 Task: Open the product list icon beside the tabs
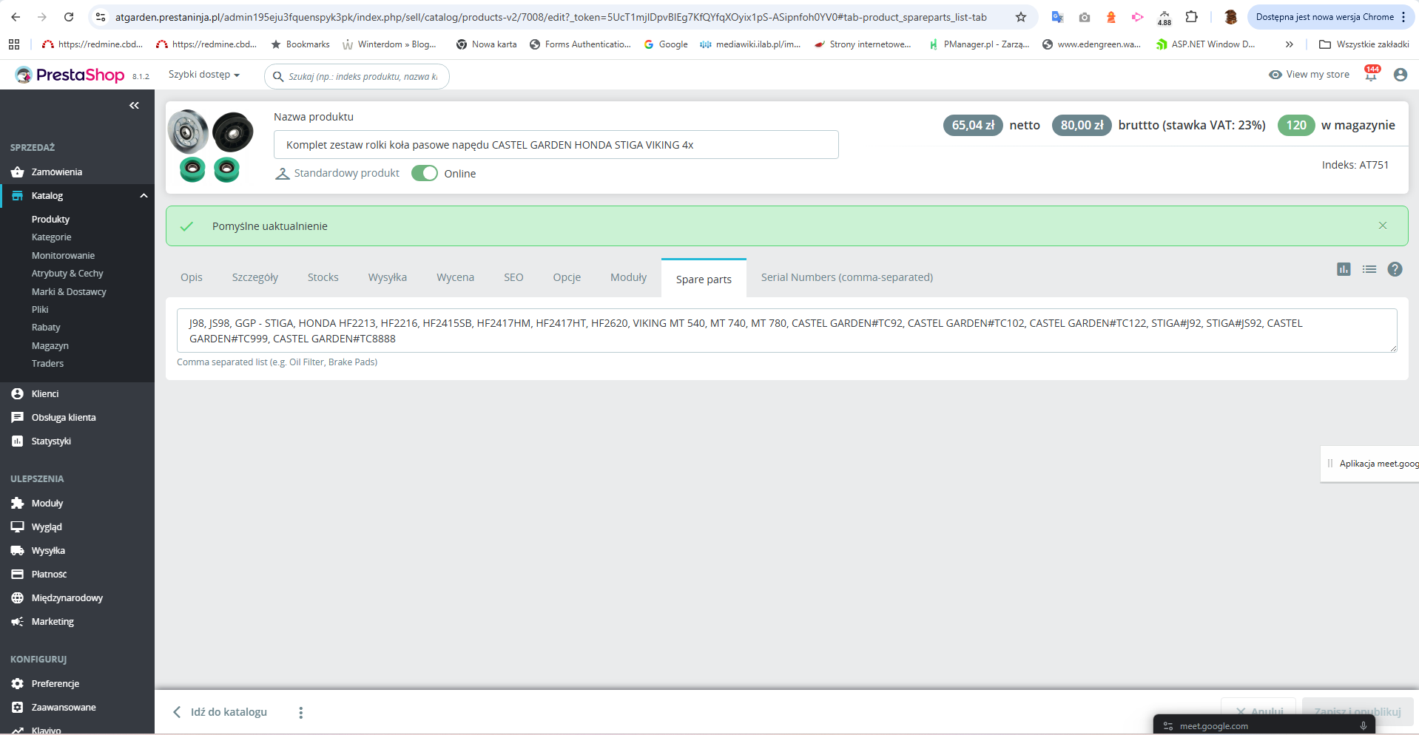pos(1369,269)
